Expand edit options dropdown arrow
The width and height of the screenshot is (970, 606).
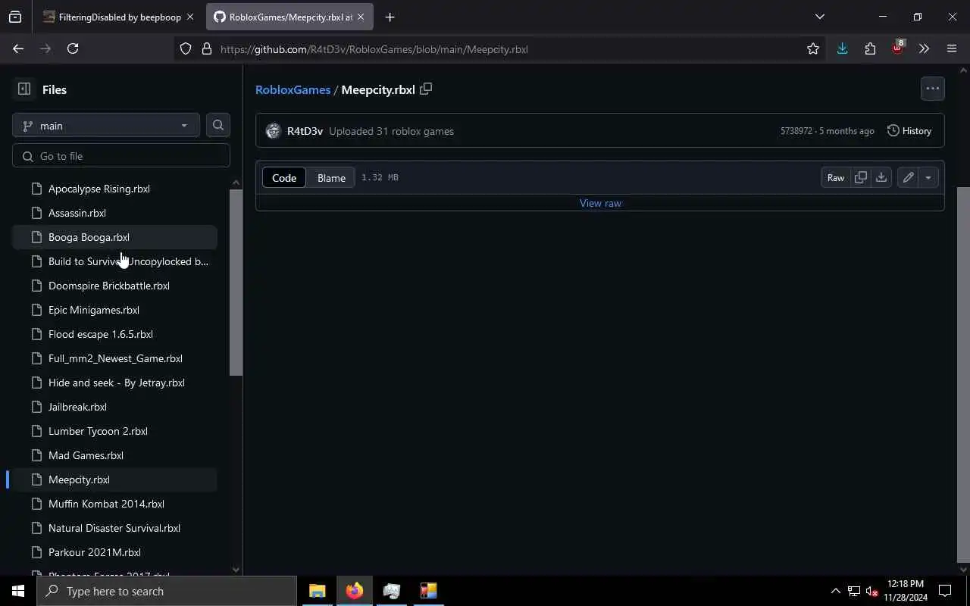click(x=928, y=177)
